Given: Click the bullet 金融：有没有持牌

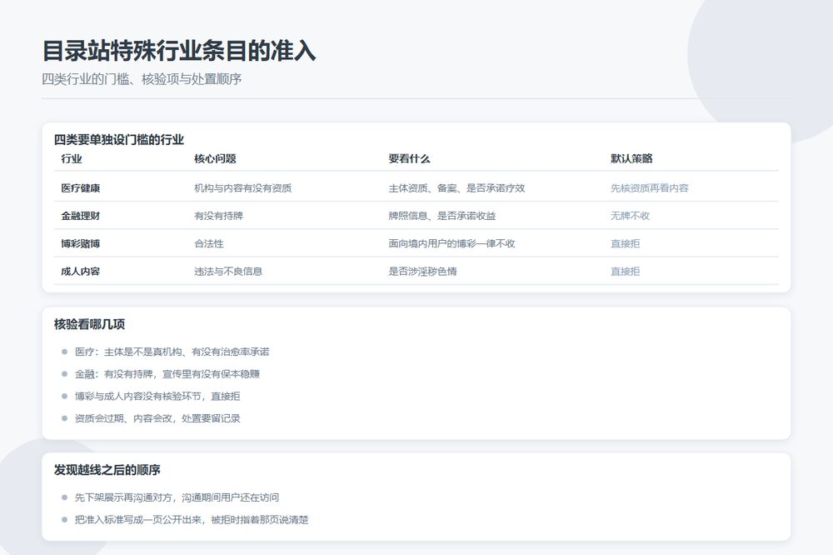Looking at the screenshot, I should [167, 374].
